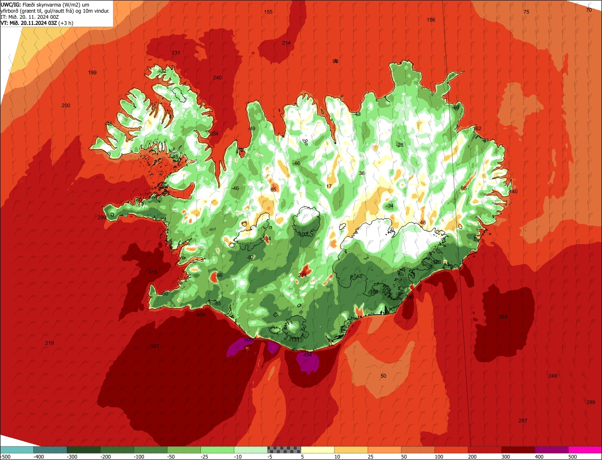Click the map value "454" on purple area
The height and width of the screenshot is (460, 602).
308,355
